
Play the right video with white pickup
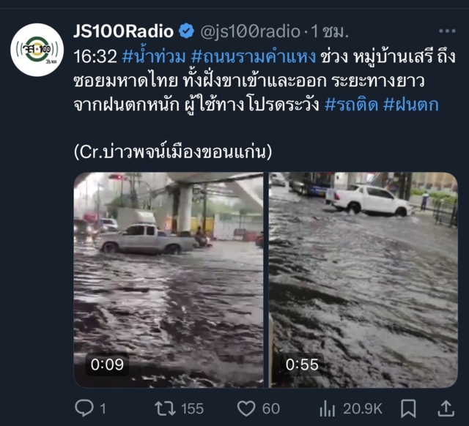click(363, 280)
